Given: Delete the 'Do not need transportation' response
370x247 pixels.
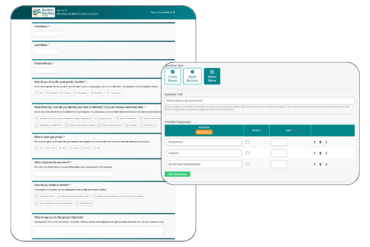Looking at the screenshot, I should (320, 165).
